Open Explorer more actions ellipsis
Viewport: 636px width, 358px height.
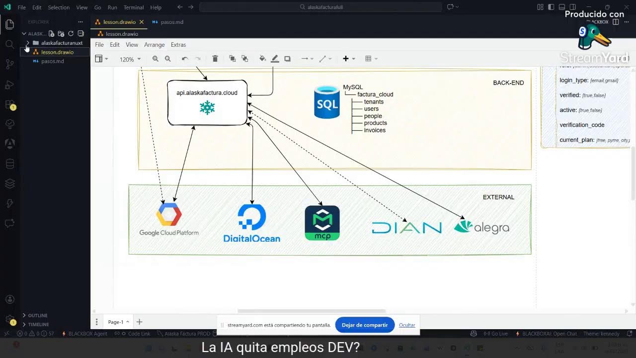point(80,22)
